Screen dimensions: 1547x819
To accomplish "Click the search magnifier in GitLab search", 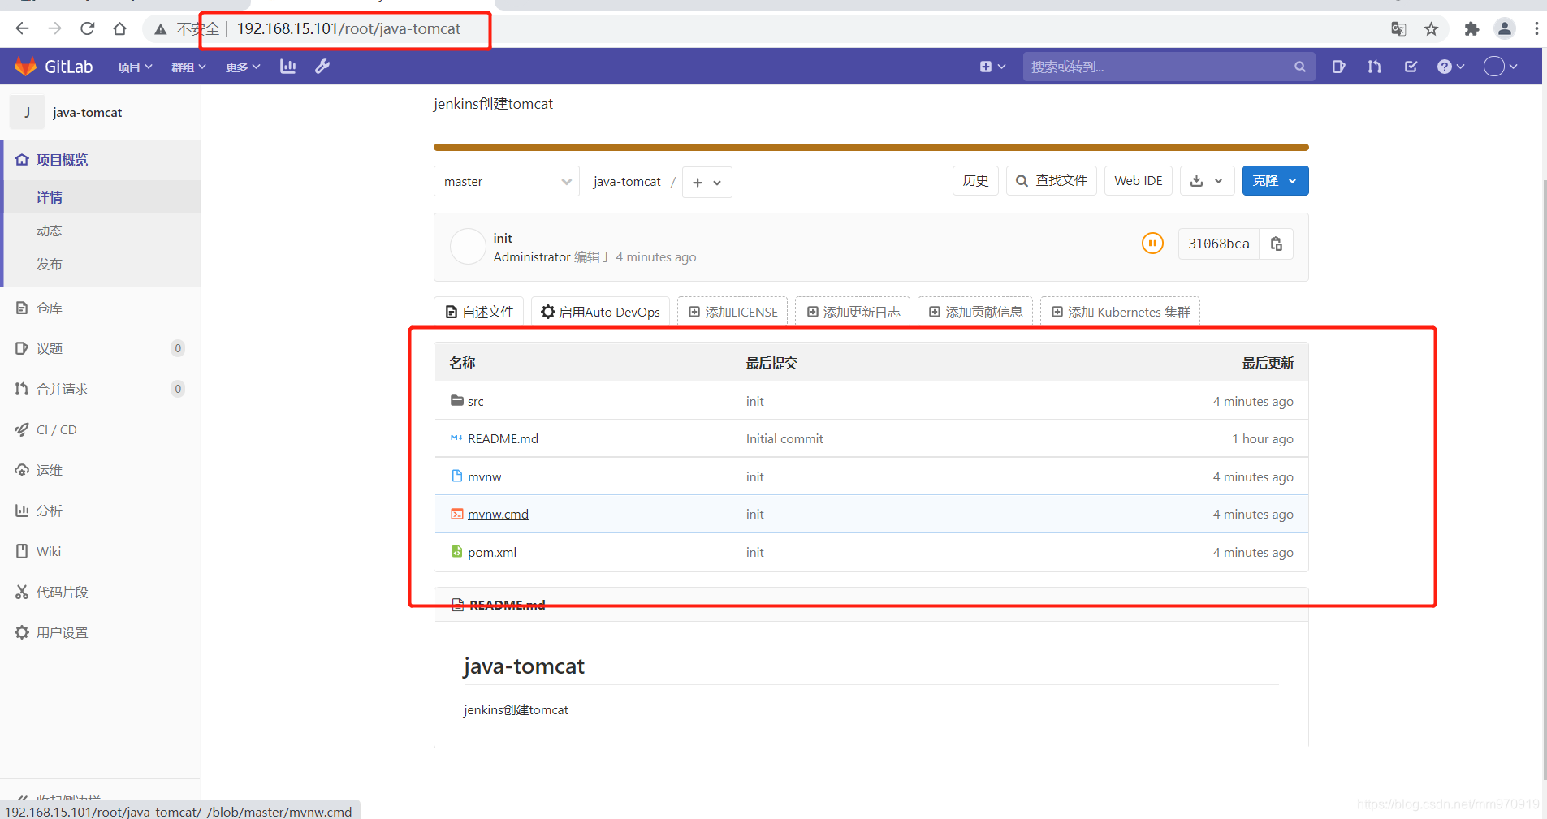I will tap(1299, 67).
